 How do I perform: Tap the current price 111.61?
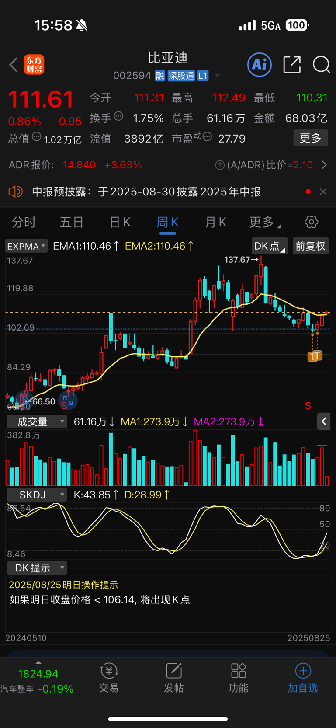(x=41, y=99)
